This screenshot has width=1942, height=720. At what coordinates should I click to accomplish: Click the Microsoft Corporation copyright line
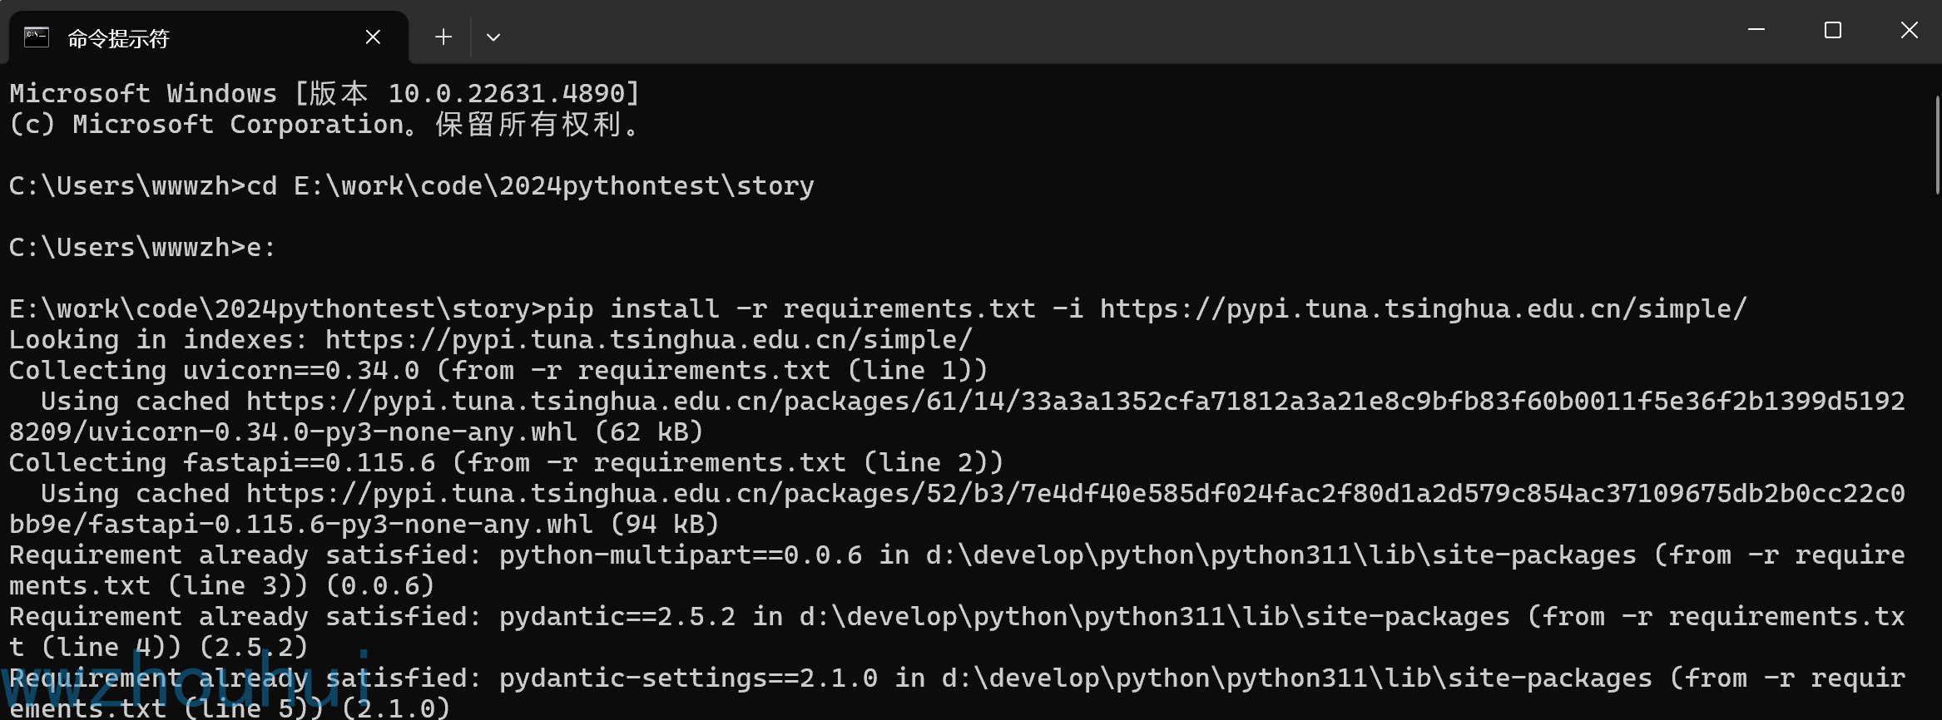(x=324, y=125)
